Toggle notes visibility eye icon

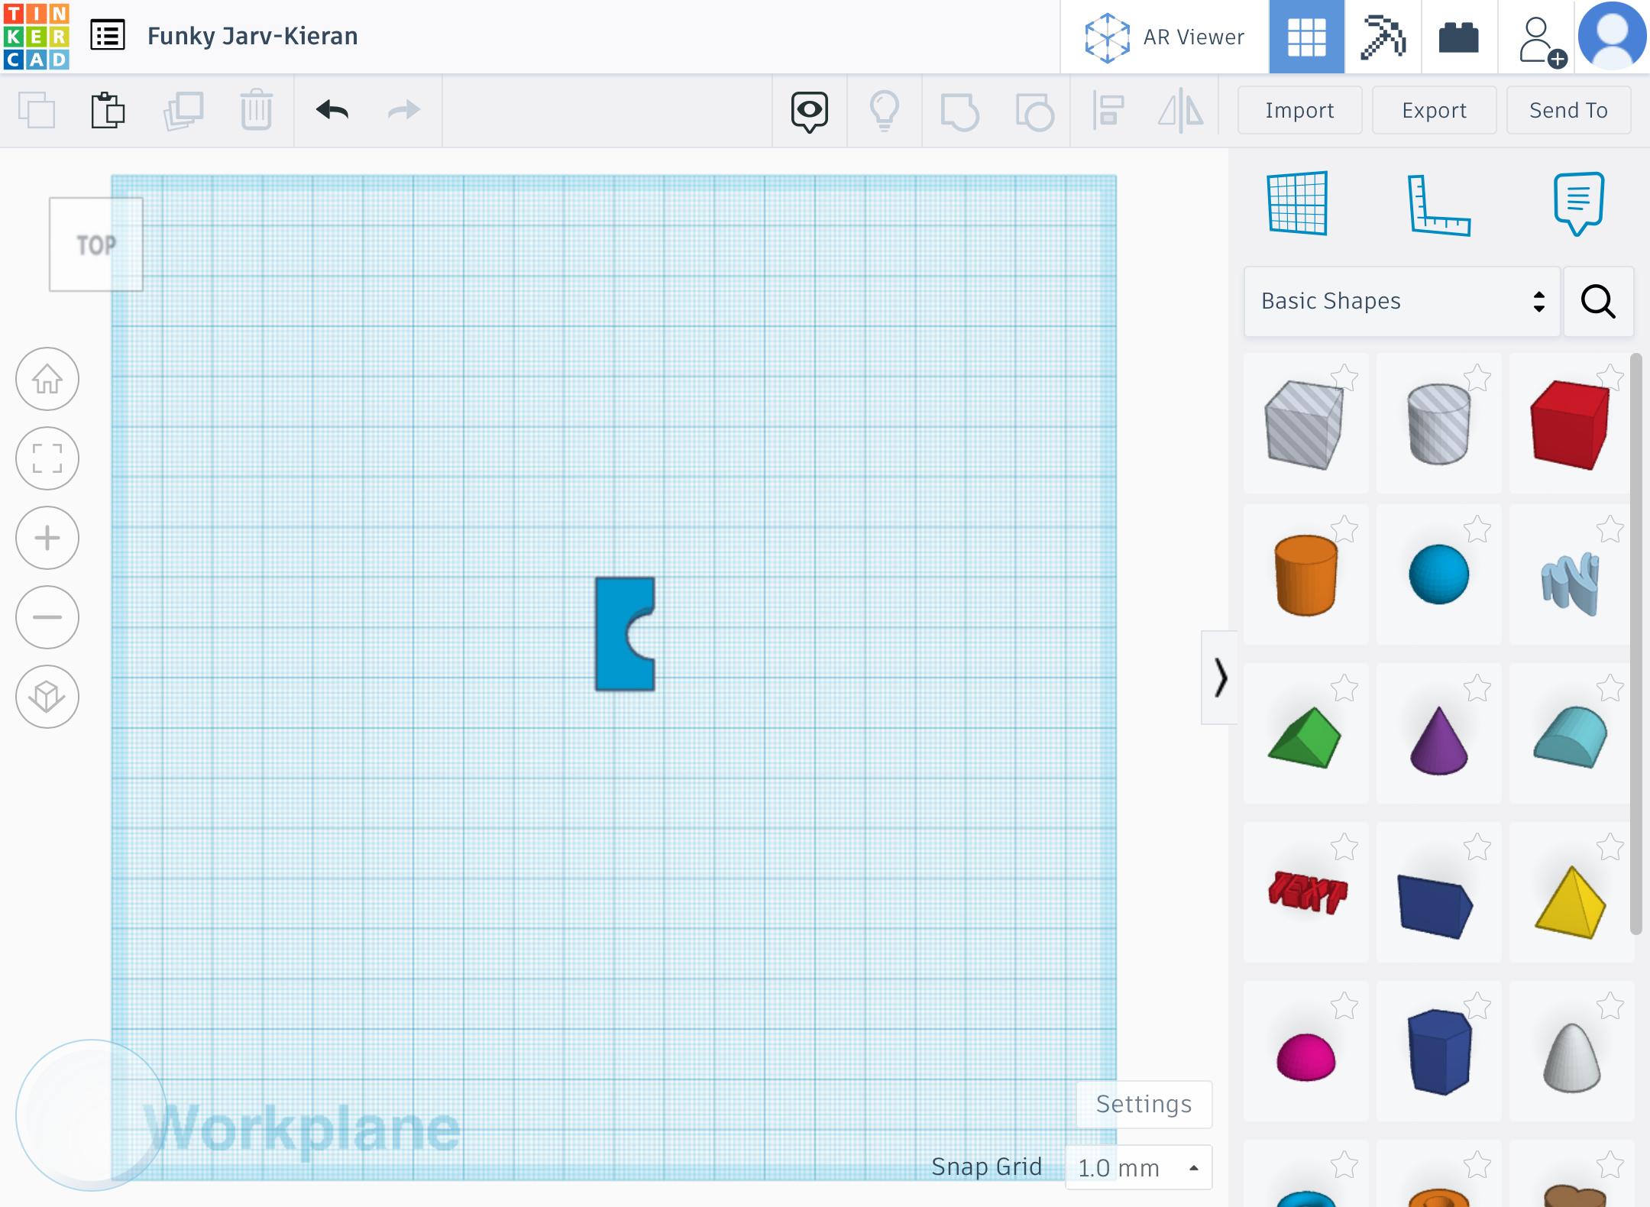tap(809, 112)
